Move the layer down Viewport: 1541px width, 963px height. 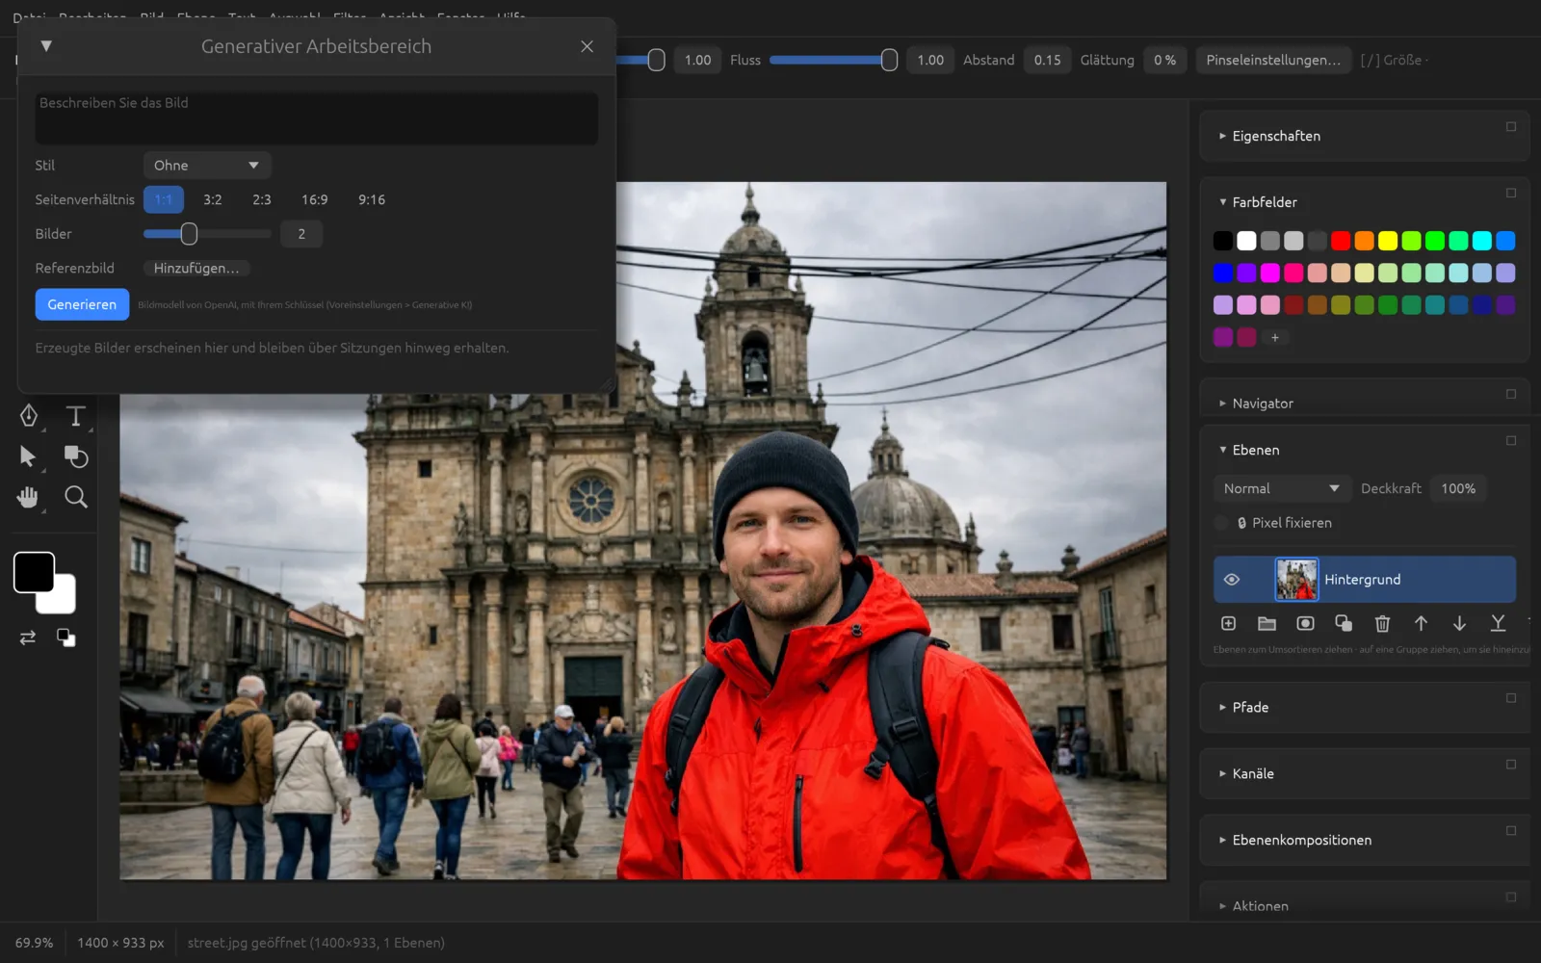1459,624
